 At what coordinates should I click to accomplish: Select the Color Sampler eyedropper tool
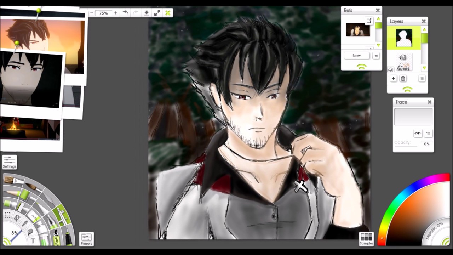click(x=25, y=223)
